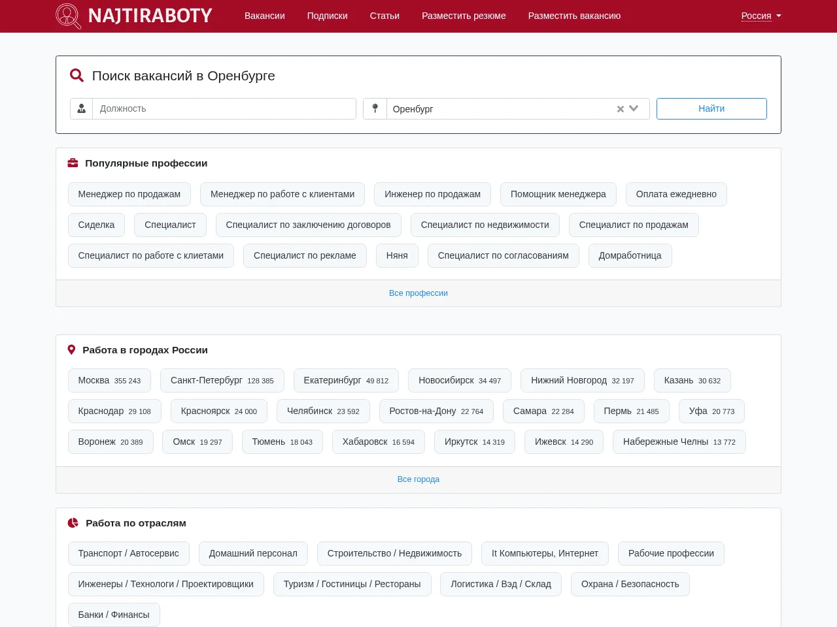Open Логистика / Вэд / Склад industry
Viewport: 837px width, 627px height.
click(x=501, y=584)
